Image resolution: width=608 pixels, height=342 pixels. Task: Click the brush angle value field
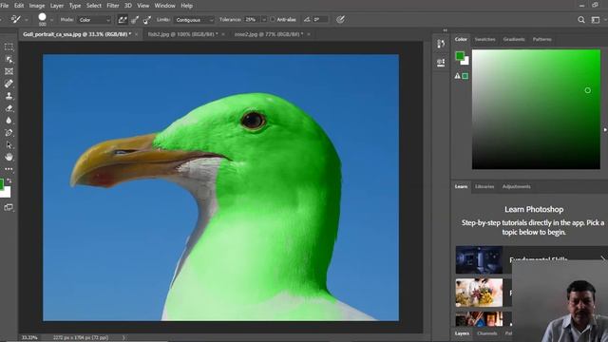click(320, 19)
